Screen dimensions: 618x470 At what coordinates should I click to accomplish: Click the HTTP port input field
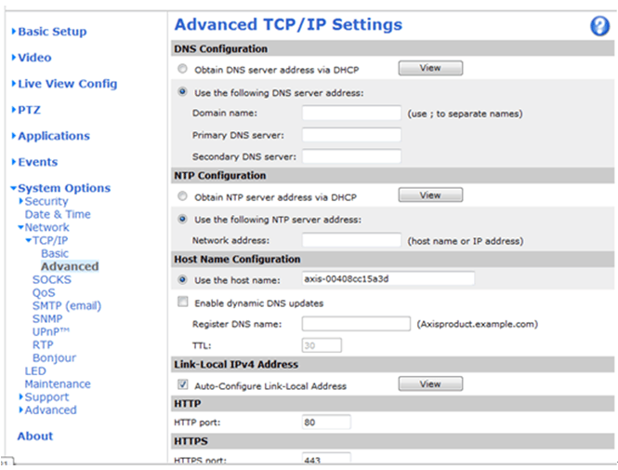click(x=326, y=423)
